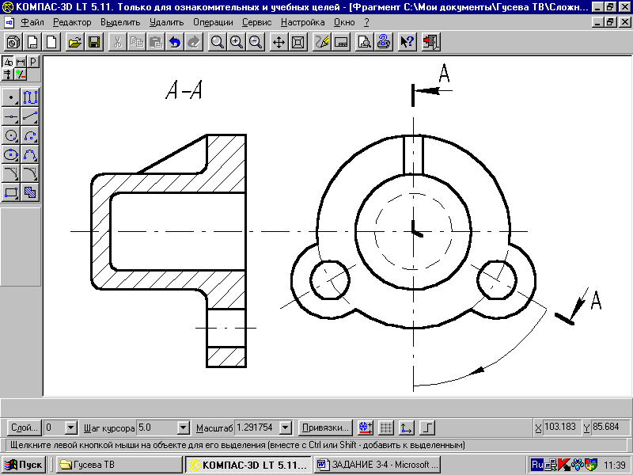Screen dimensions: 633x475
Task: Click the Cut scissors icon
Action: 118,42
